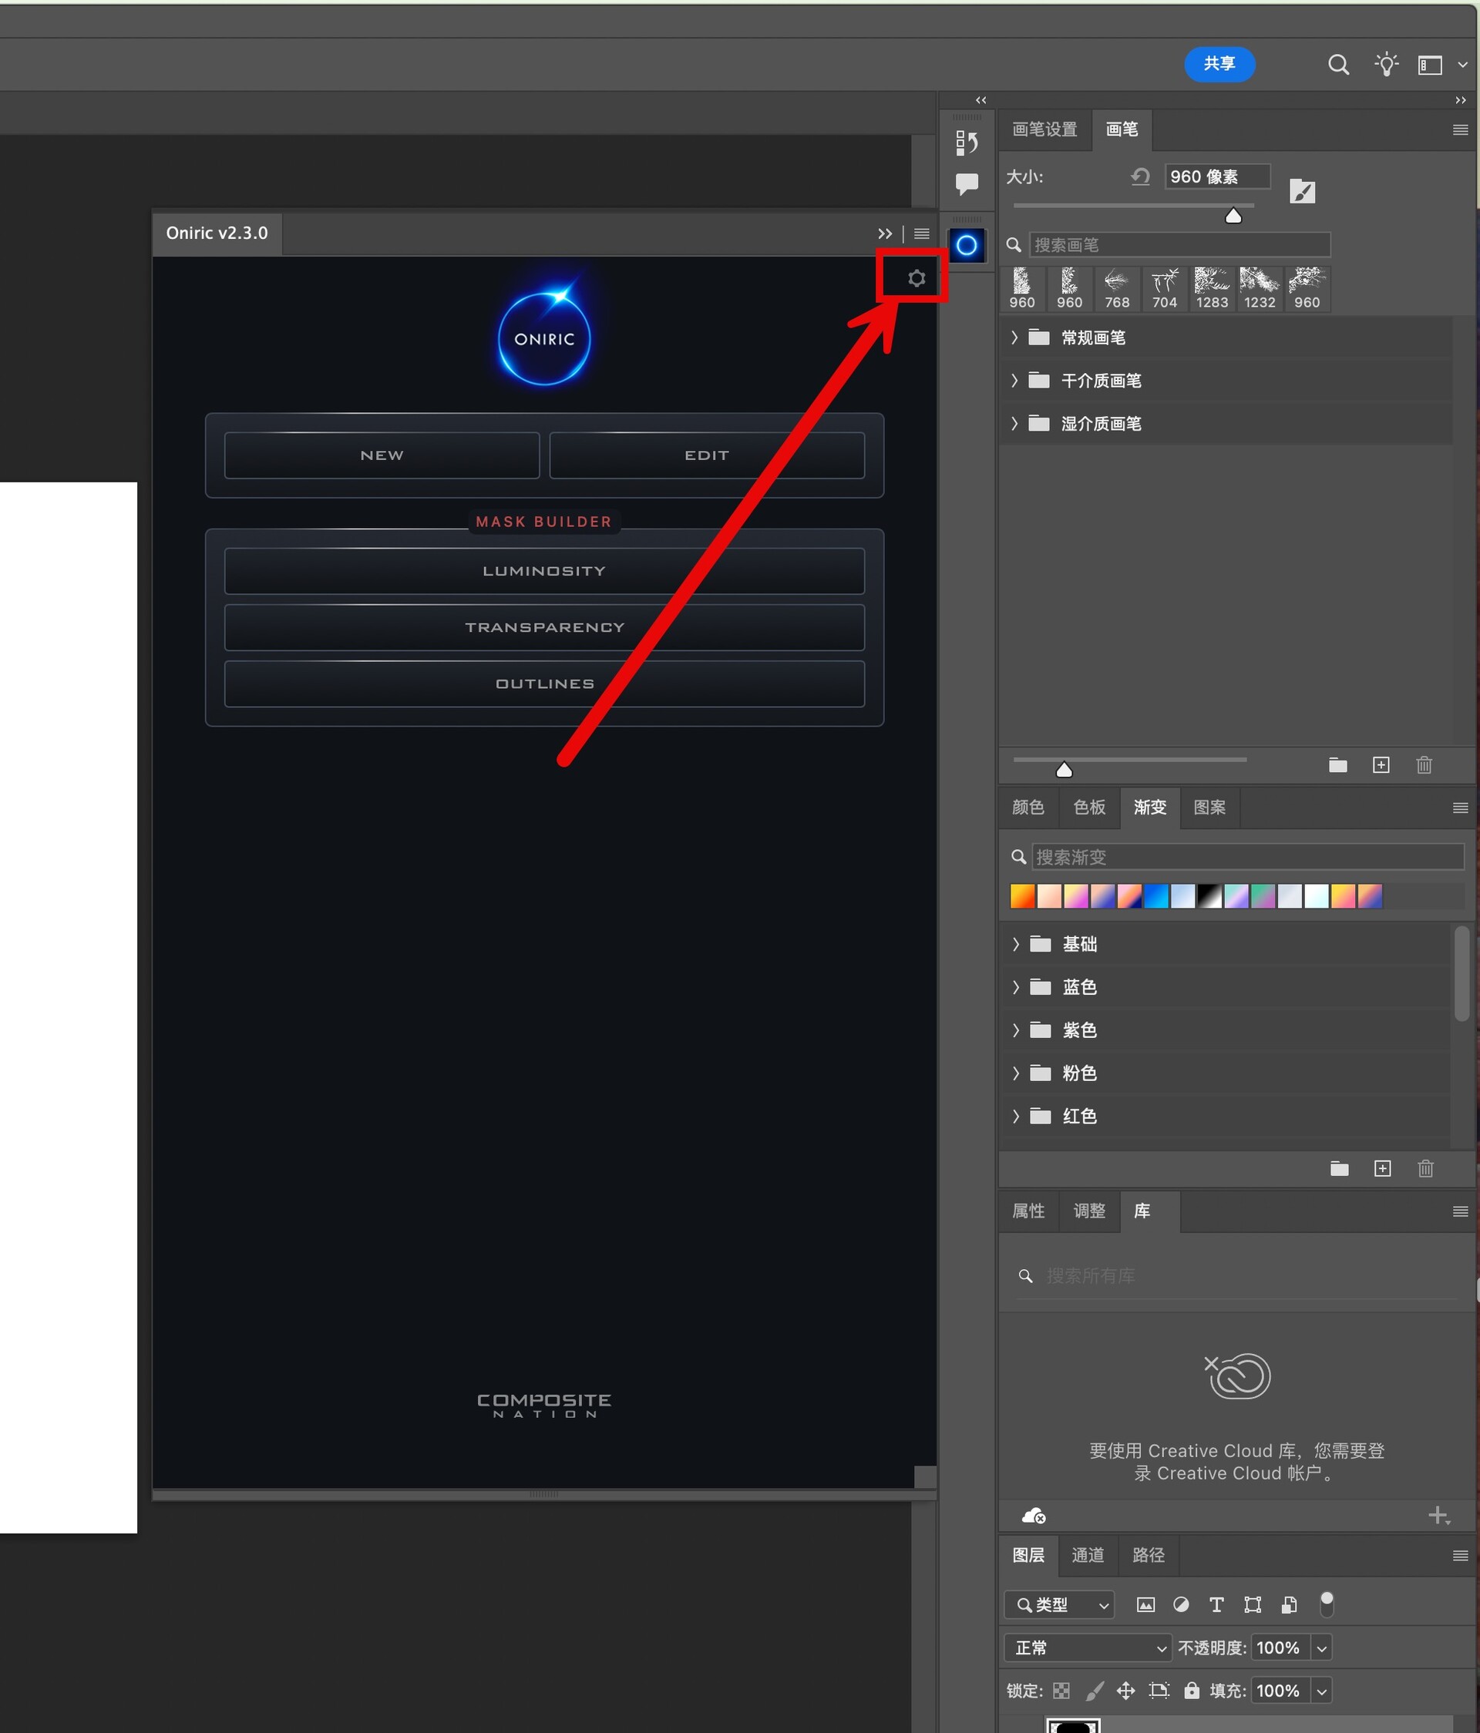Open the 正常 blend mode dropdown
The image size is (1480, 1733).
[x=1087, y=1647]
